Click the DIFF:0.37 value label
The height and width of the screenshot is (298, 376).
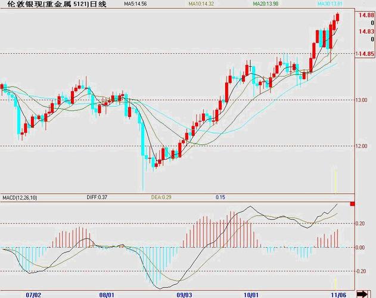[97, 197]
